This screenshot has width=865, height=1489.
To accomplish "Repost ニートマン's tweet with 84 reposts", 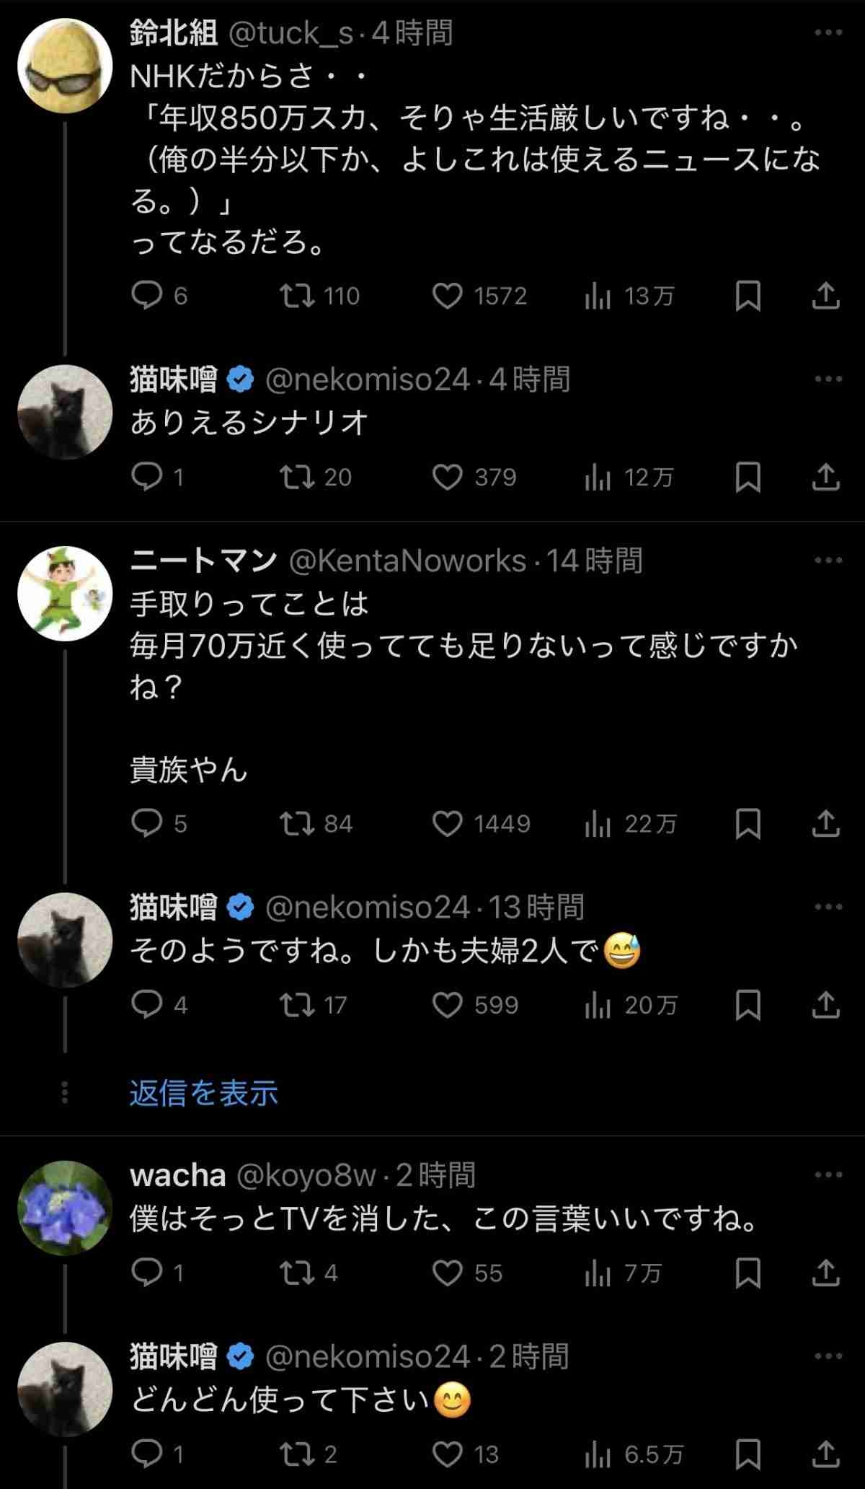I will [297, 824].
